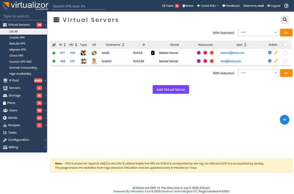294x194 pixels.
Task: Click the purple resource usage indicator for testl3
Action: point(199,53)
